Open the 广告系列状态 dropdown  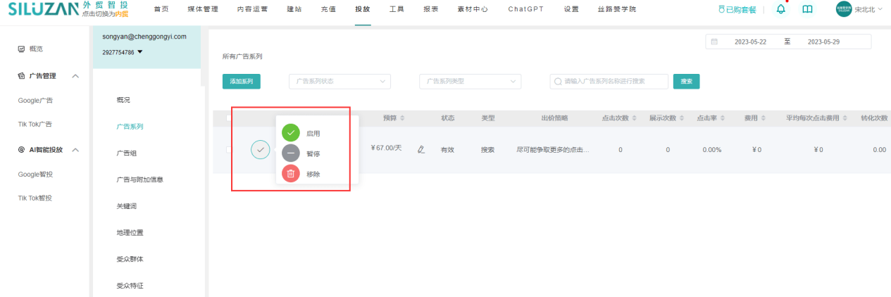coord(339,82)
